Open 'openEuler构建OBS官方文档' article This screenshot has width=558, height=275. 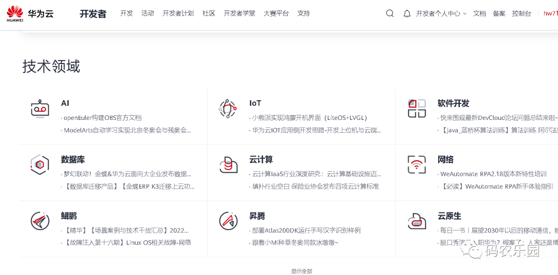101,117
